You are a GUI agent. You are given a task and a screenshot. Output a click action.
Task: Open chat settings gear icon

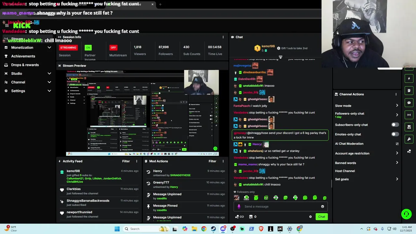pyautogui.click(x=310, y=217)
